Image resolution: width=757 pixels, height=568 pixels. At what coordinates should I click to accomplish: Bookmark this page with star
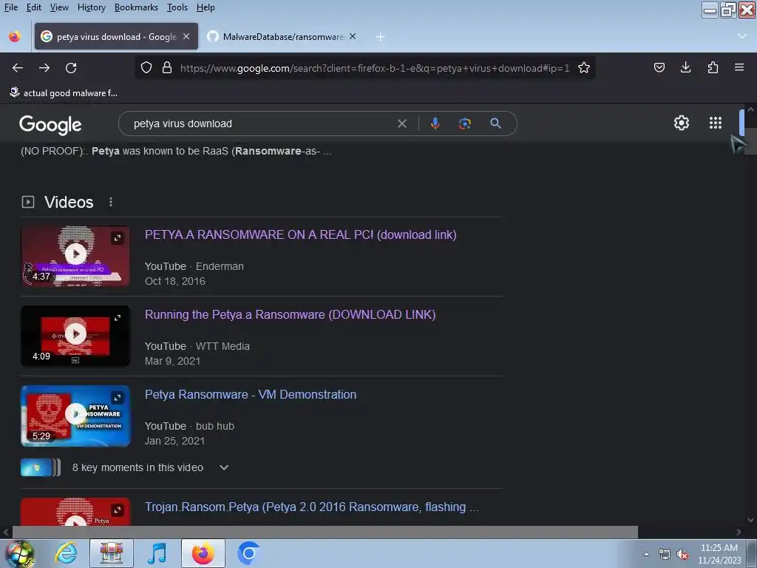pyautogui.click(x=584, y=67)
